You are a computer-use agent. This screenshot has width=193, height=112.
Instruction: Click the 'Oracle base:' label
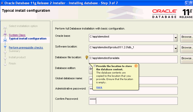coord(63,36)
